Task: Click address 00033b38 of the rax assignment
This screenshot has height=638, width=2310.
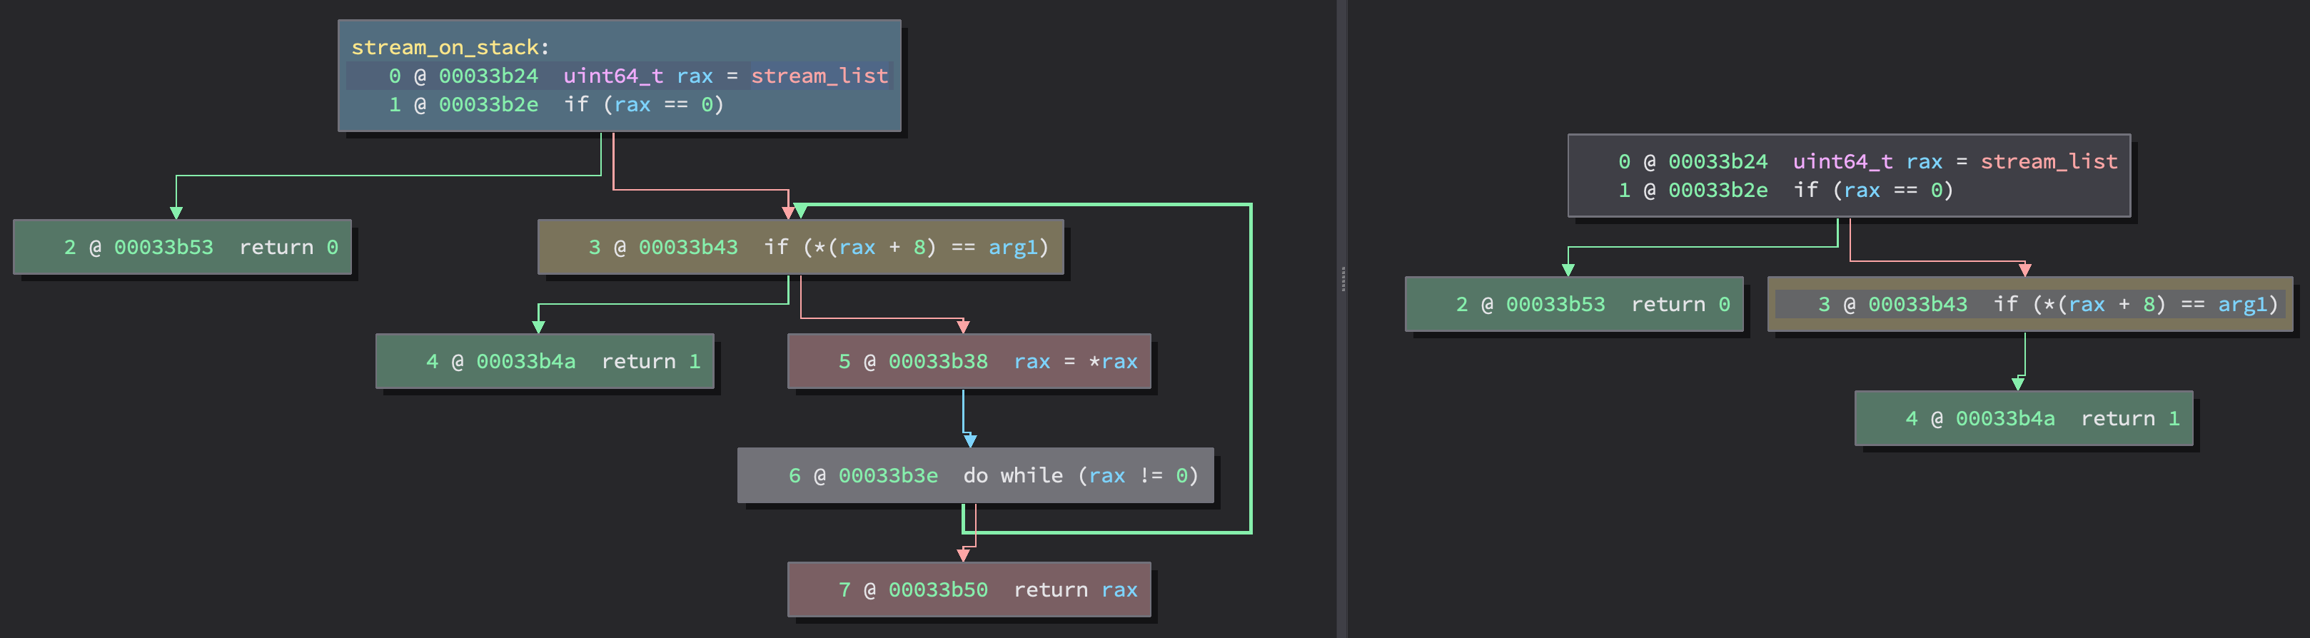Action: pyautogui.click(x=939, y=362)
